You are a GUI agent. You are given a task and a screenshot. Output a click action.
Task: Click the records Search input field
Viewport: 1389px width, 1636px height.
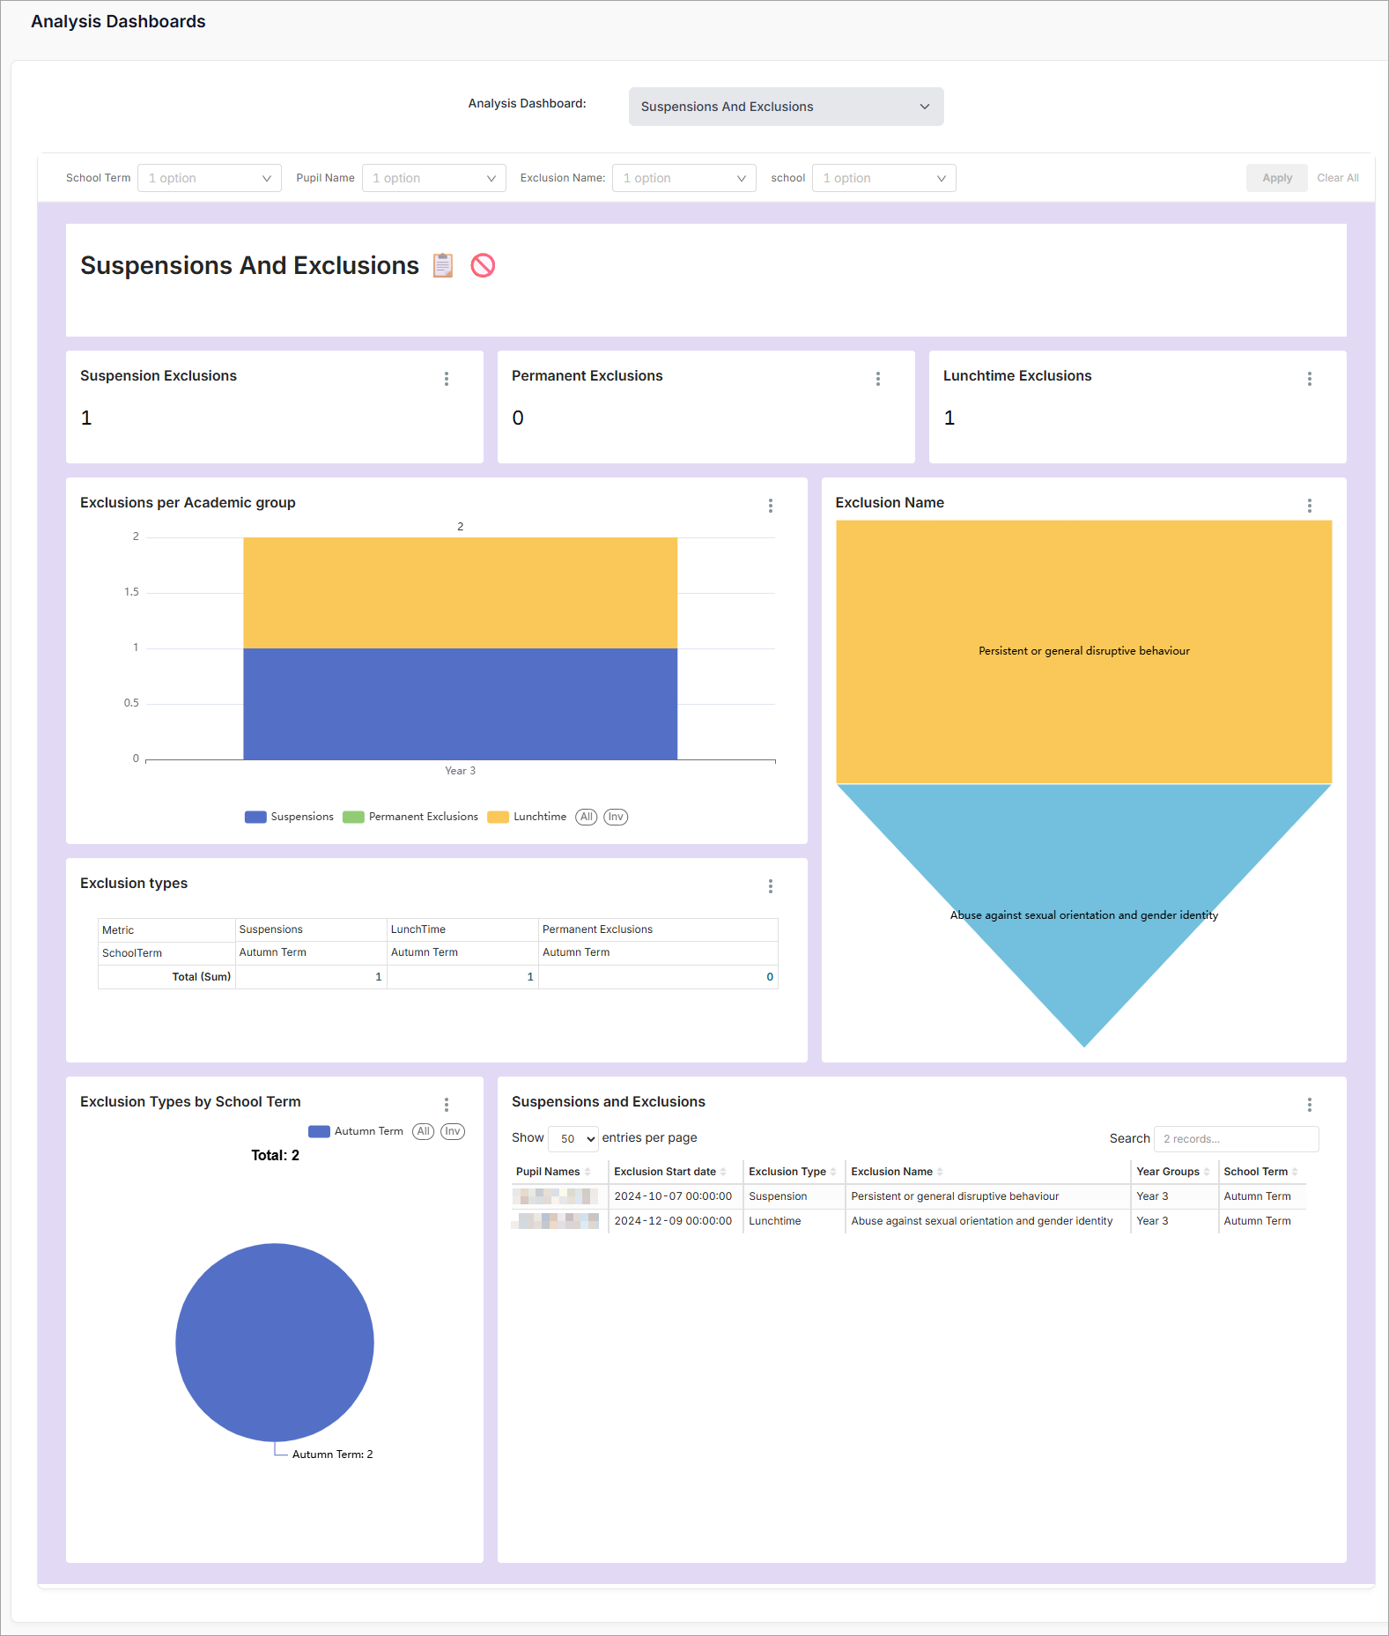(x=1236, y=1139)
